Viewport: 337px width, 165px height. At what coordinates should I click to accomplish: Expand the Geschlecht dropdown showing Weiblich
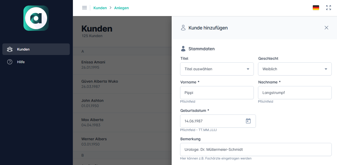(x=295, y=69)
